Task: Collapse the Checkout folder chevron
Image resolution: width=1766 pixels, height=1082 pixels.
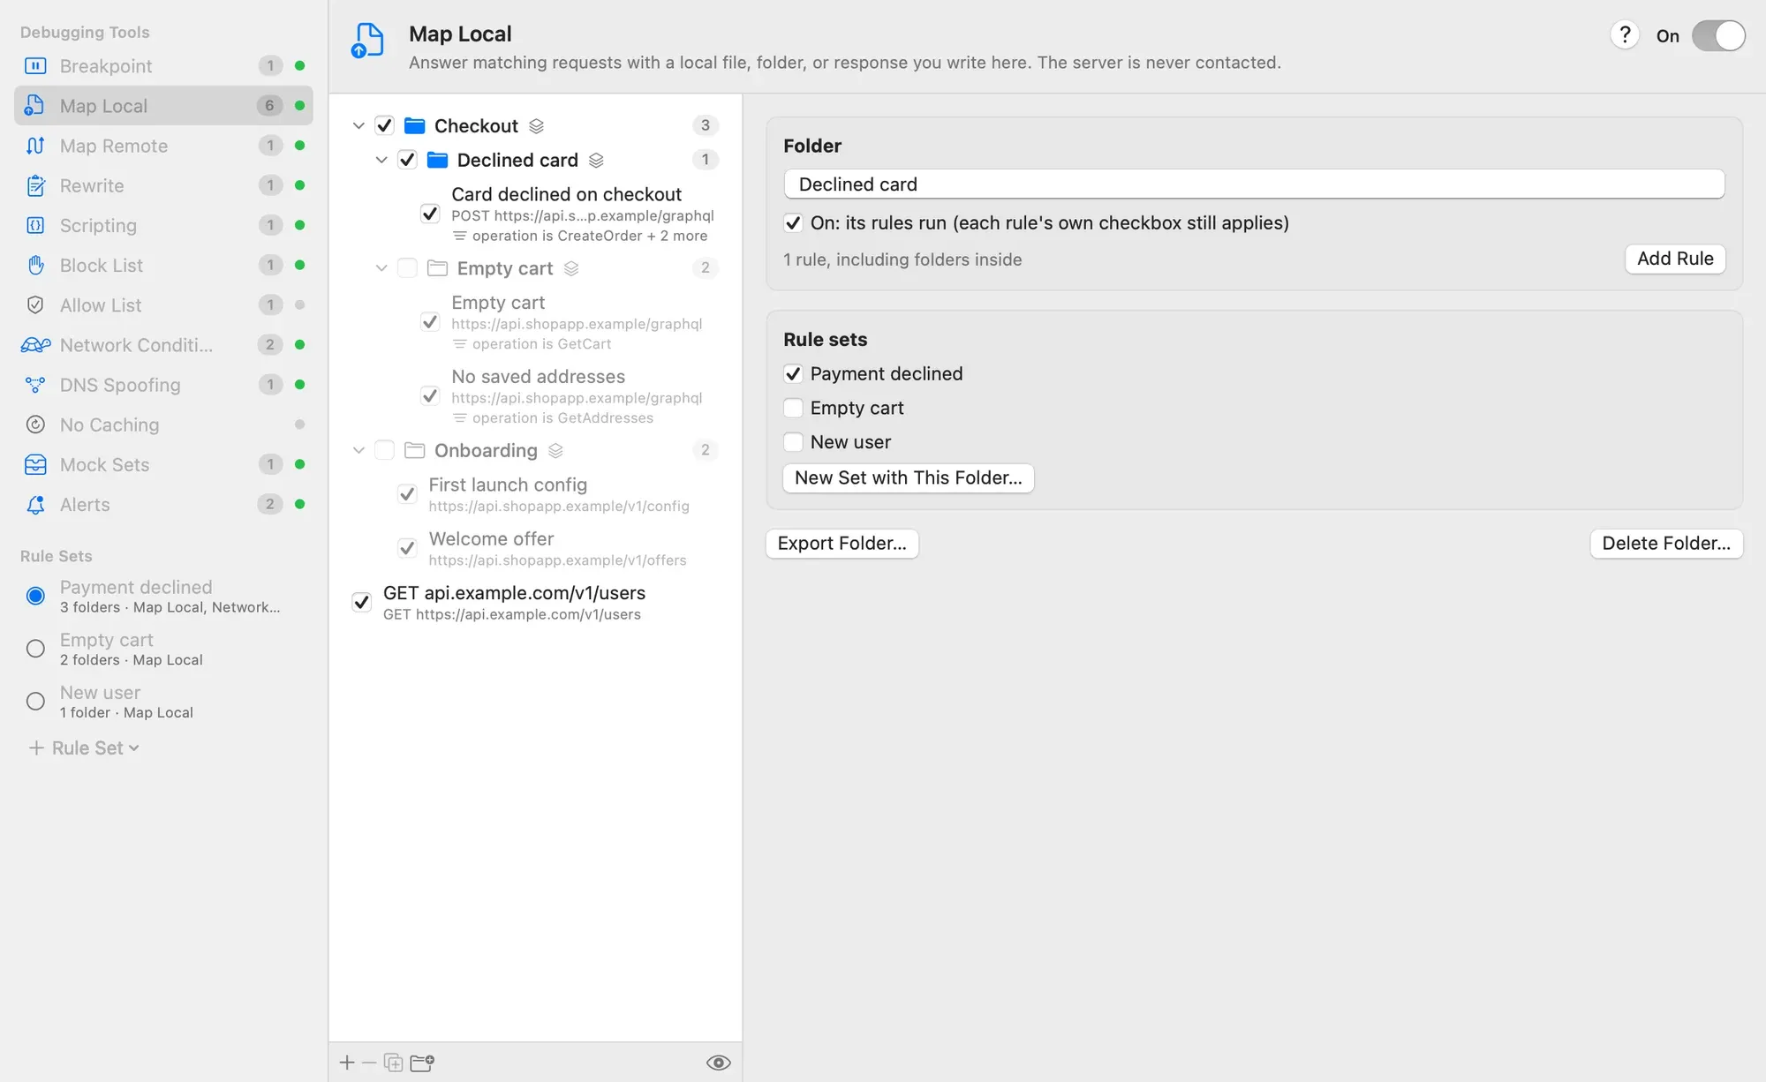Action: (x=358, y=125)
